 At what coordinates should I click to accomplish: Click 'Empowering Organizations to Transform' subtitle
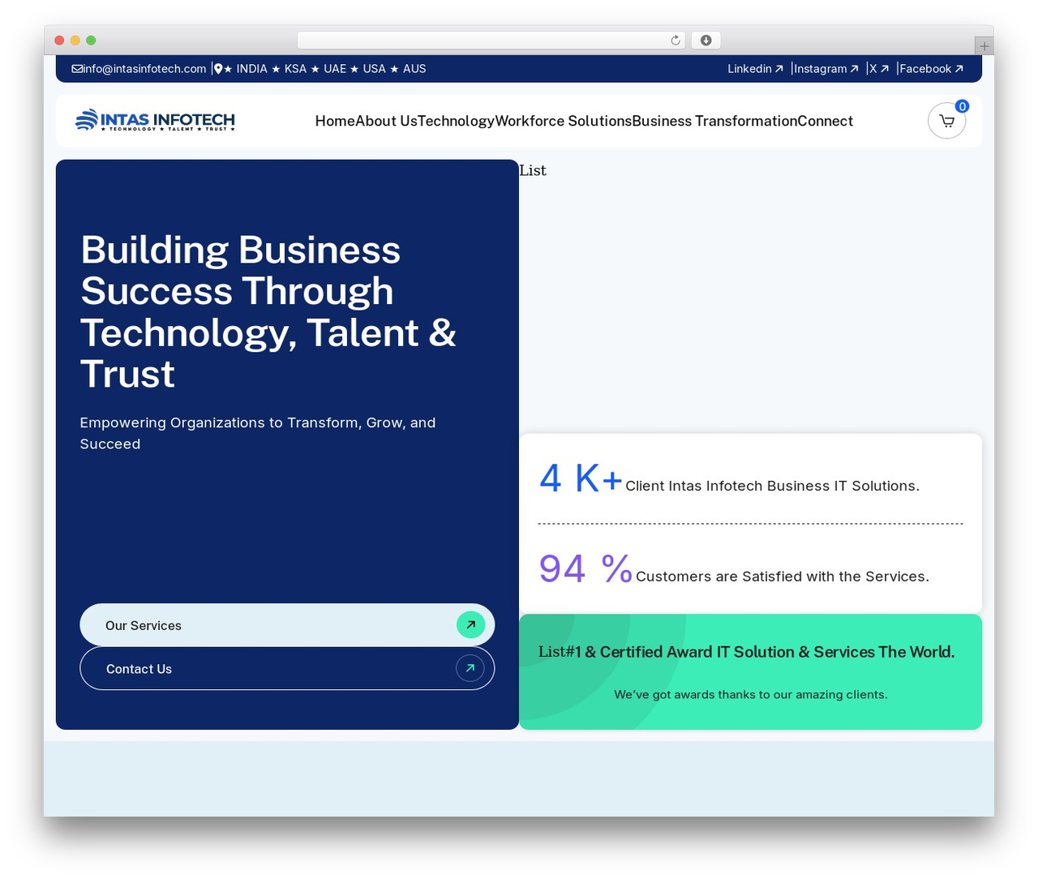tap(258, 433)
